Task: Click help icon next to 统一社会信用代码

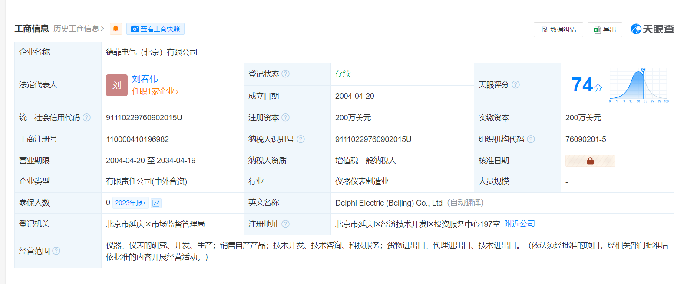Action: point(87,118)
